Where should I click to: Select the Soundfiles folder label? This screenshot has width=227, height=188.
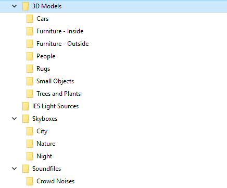46,169
